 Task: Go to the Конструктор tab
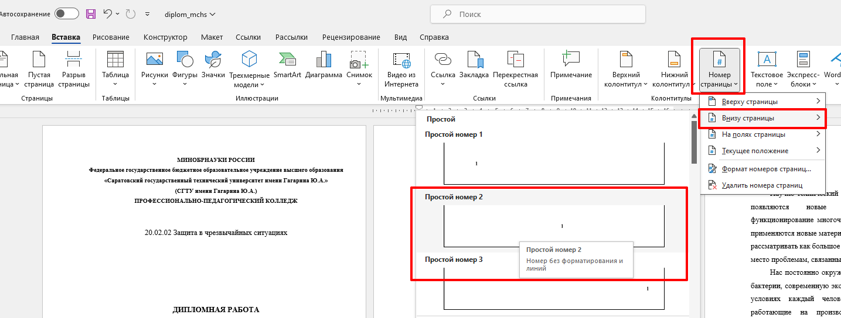[165, 37]
